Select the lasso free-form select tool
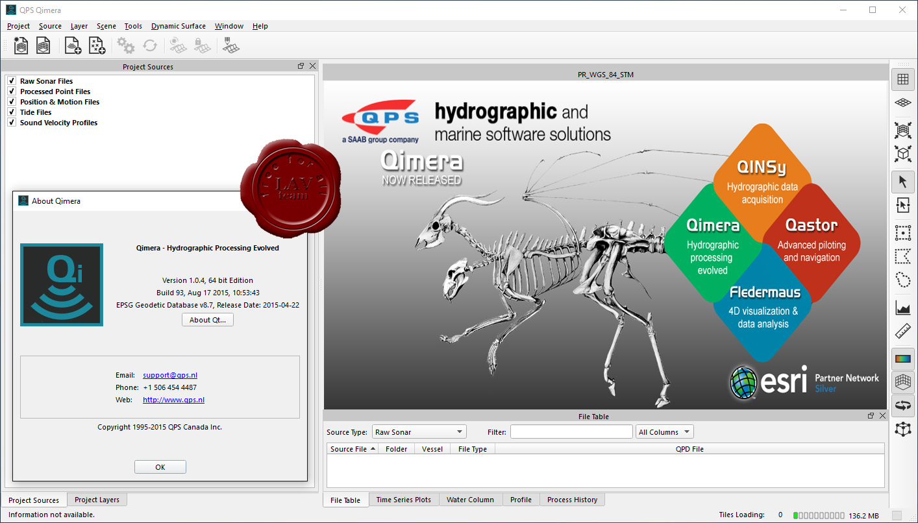918x523 pixels. pos(902,280)
